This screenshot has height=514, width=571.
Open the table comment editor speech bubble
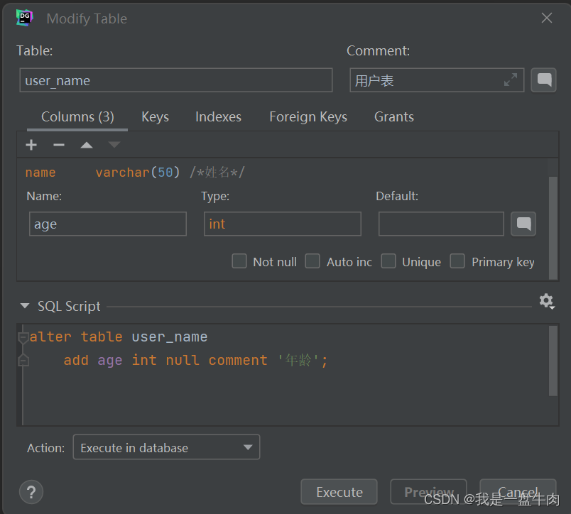pyautogui.click(x=544, y=80)
